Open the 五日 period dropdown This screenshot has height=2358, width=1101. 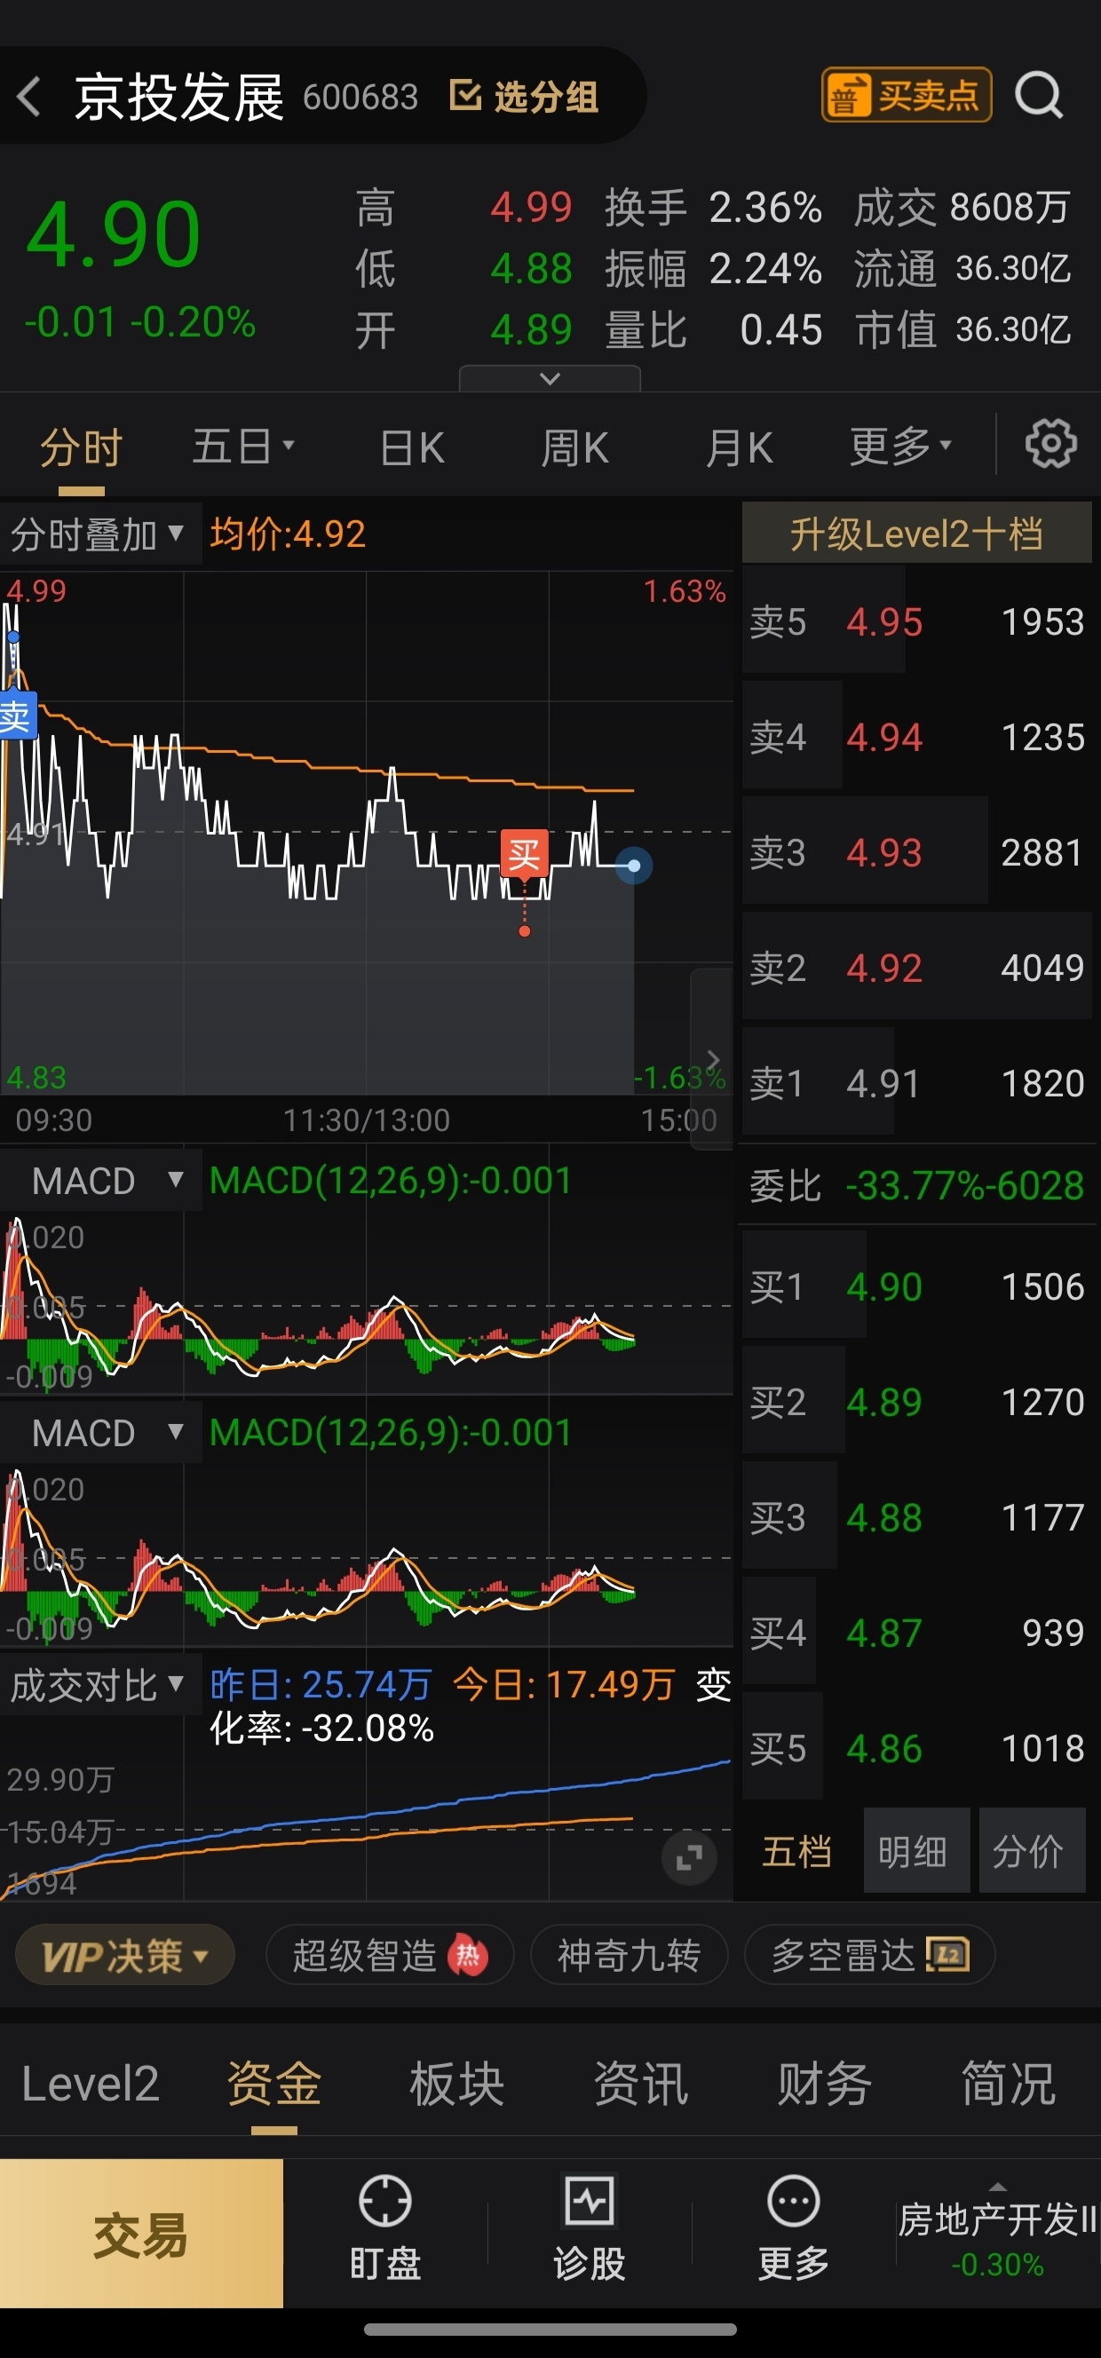tap(243, 447)
